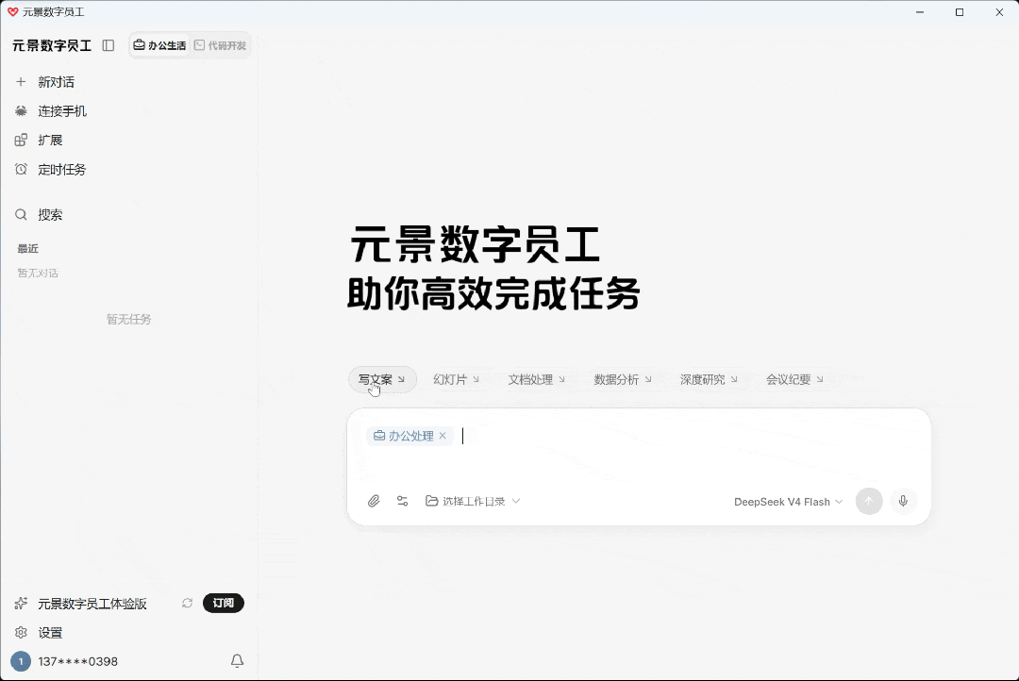
Task: Click the 暂无任务 placeholder text
Action: 128,319
